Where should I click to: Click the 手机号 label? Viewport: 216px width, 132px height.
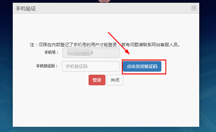coord(51,52)
